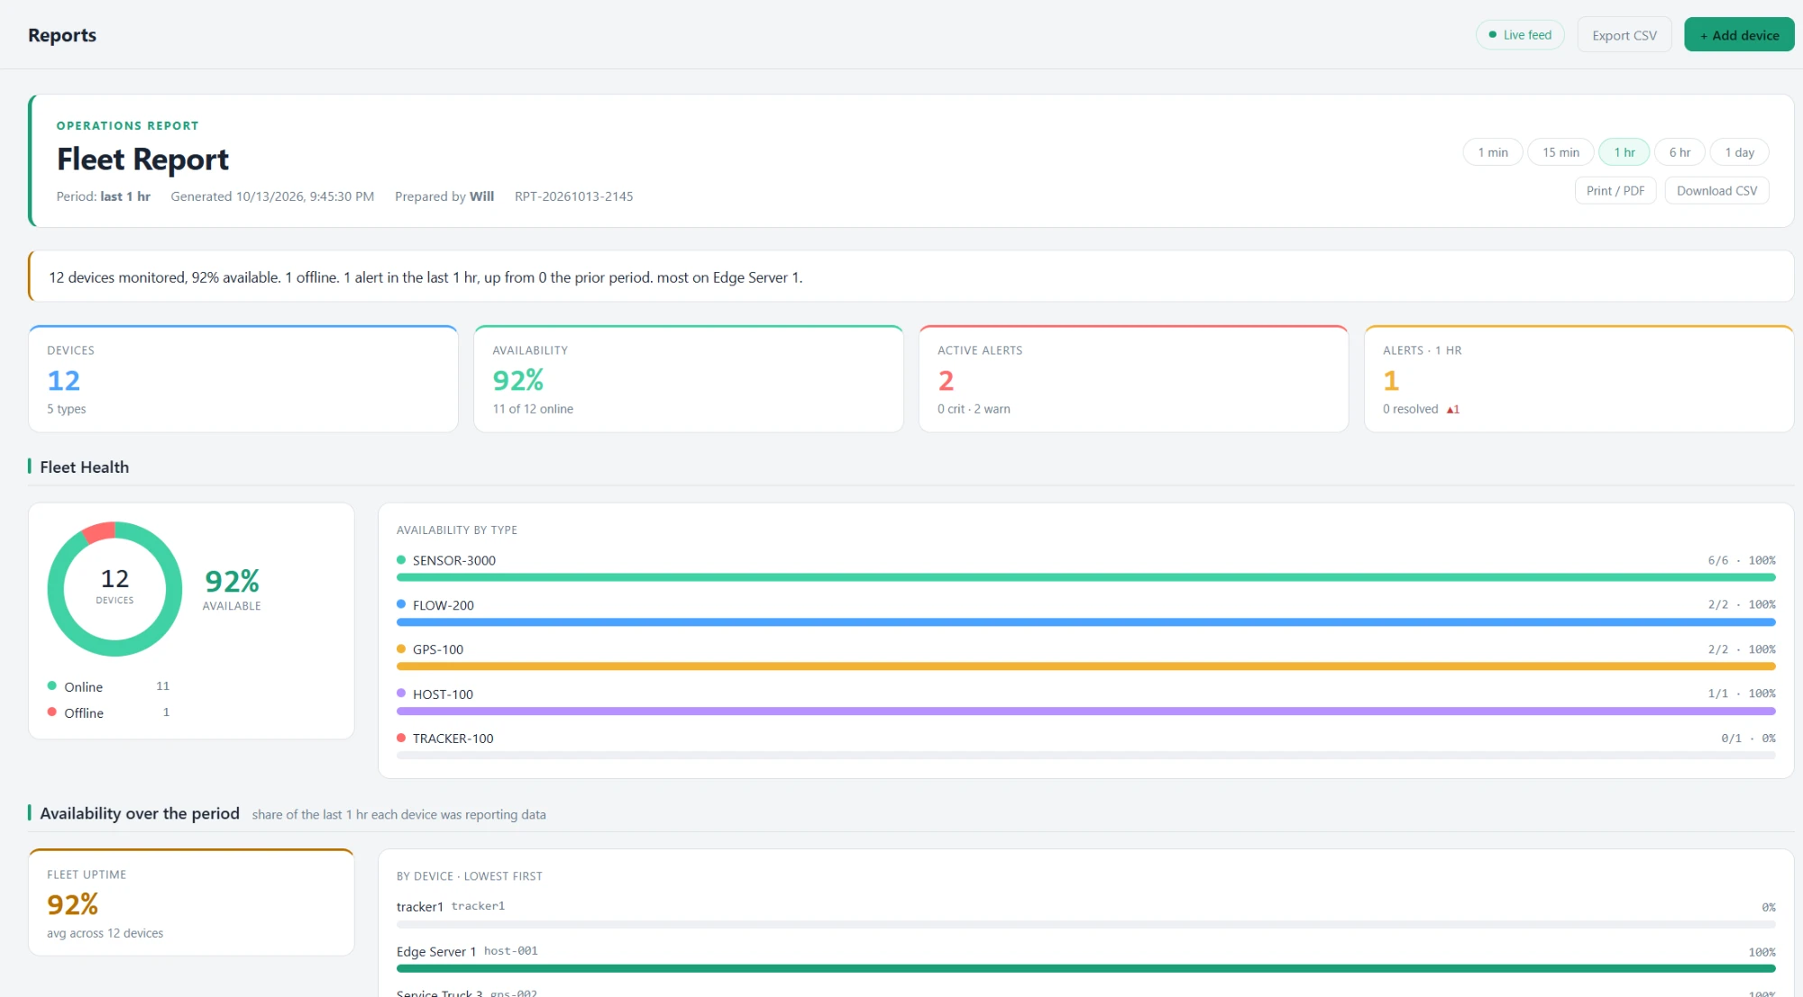Image resolution: width=1803 pixels, height=997 pixels.
Task: Click the green Online legend dot
Action: pyautogui.click(x=52, y=686)
